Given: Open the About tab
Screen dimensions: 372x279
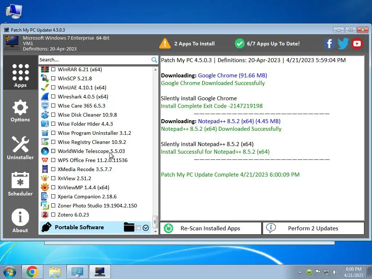Looking at the screenshot, I should pyautogui.click(x=20, y=221).
